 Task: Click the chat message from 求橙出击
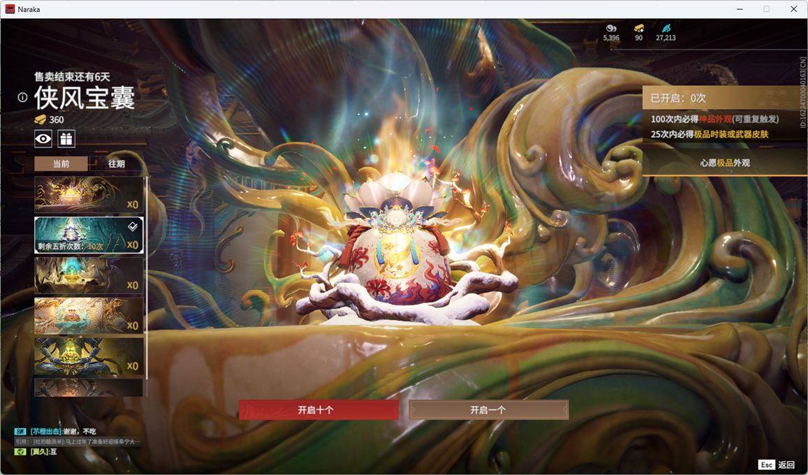[x=63, y=431]
